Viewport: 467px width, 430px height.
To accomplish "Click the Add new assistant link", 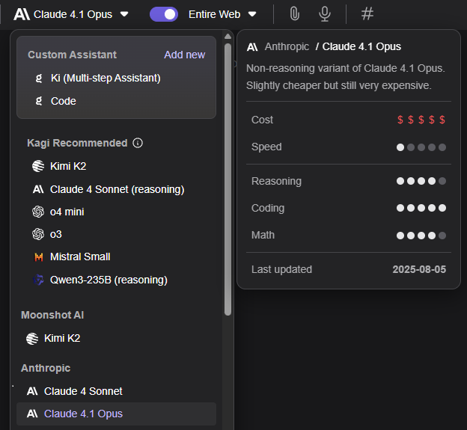I will [x=184, y=55].
